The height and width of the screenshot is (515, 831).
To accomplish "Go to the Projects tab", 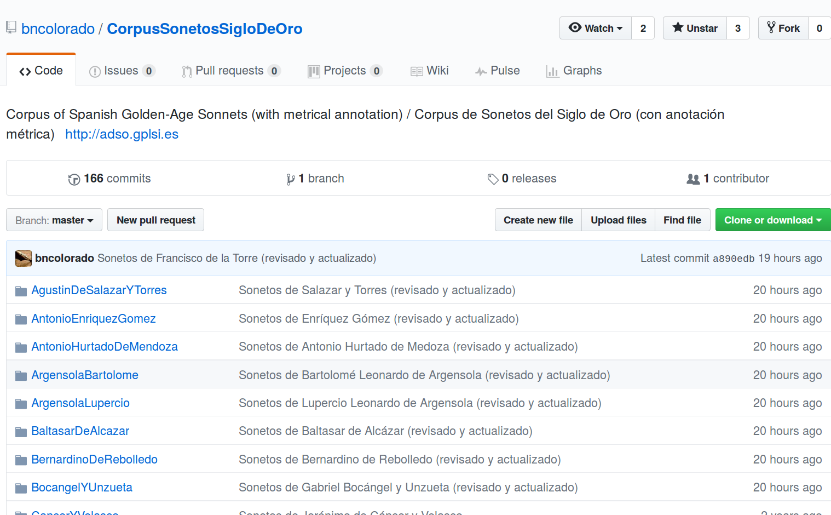I will pyautogui.click(x=345, y=71).
